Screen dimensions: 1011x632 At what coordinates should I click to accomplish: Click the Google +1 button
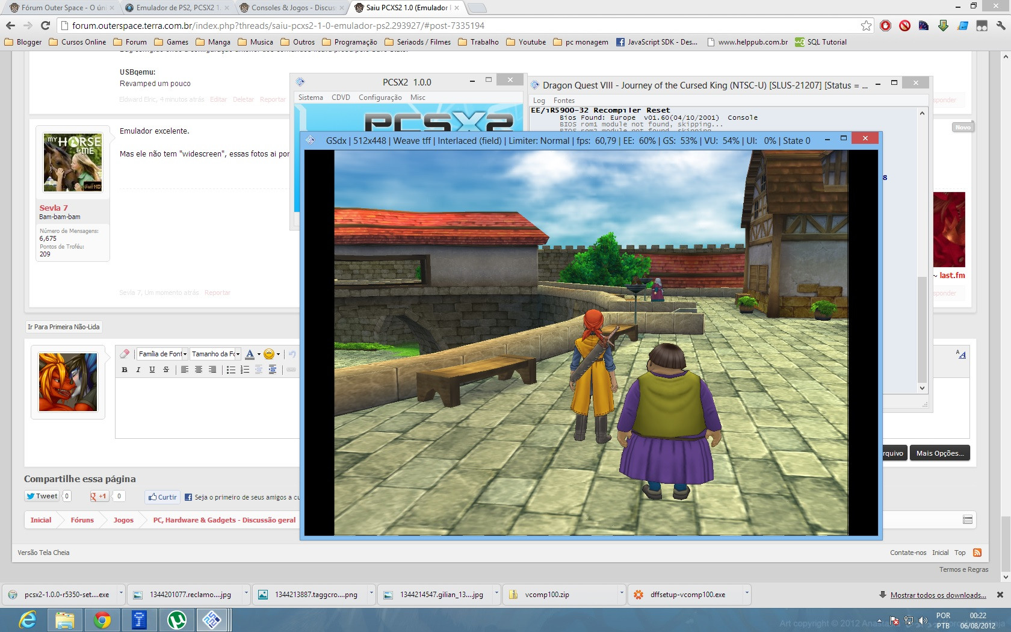pyautogui.click(x=99, y=496)
